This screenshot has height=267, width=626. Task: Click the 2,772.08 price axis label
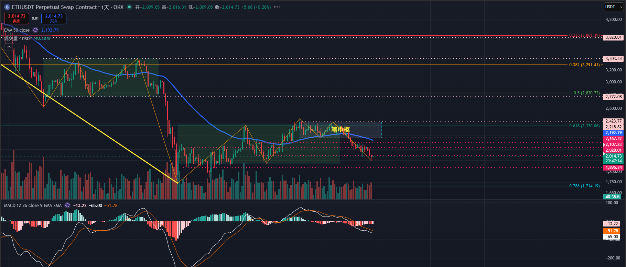[x=614, y=97]
